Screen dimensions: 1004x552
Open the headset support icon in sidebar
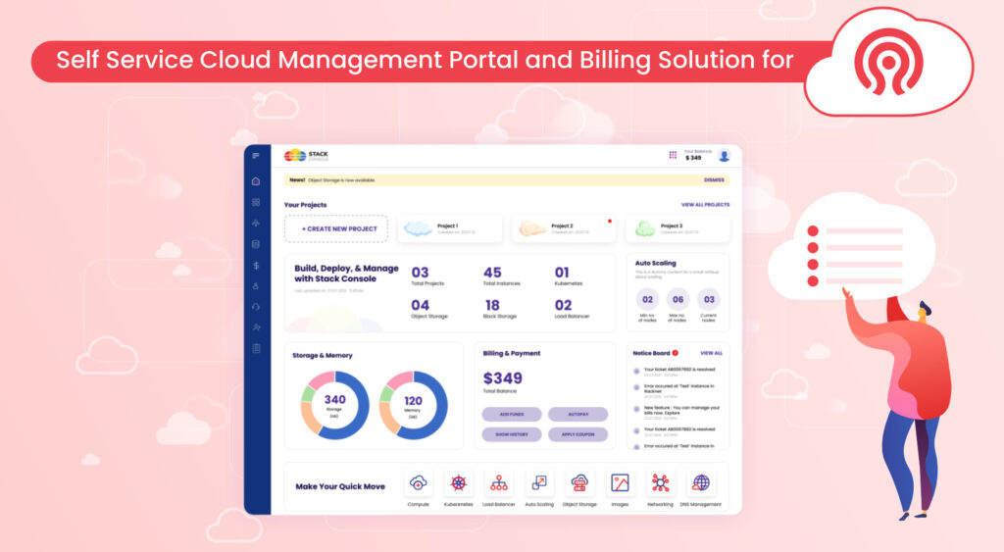pyautogui.click(x=256, y=307)
